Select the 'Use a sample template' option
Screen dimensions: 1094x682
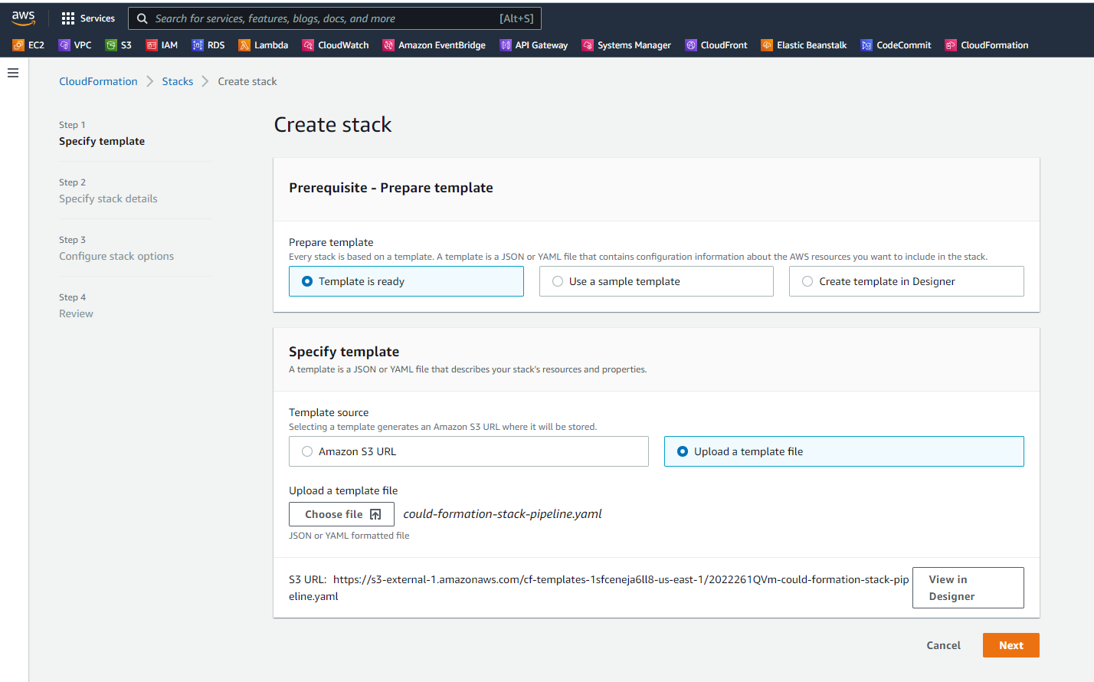558,281
